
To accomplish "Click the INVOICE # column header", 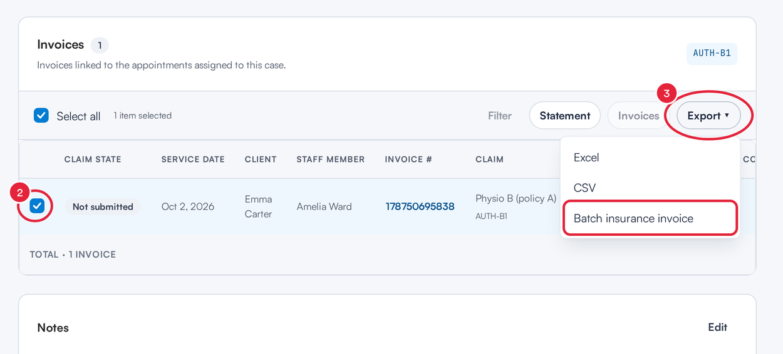I will tap(408, 159).
